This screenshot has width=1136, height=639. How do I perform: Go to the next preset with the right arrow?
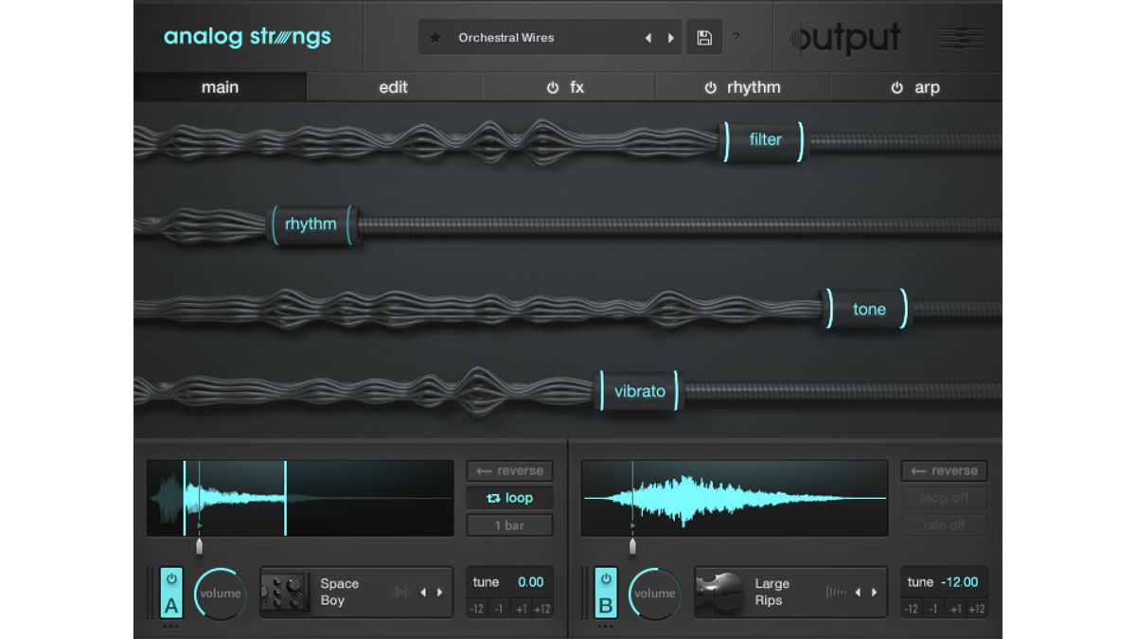[x=671, y=37]
